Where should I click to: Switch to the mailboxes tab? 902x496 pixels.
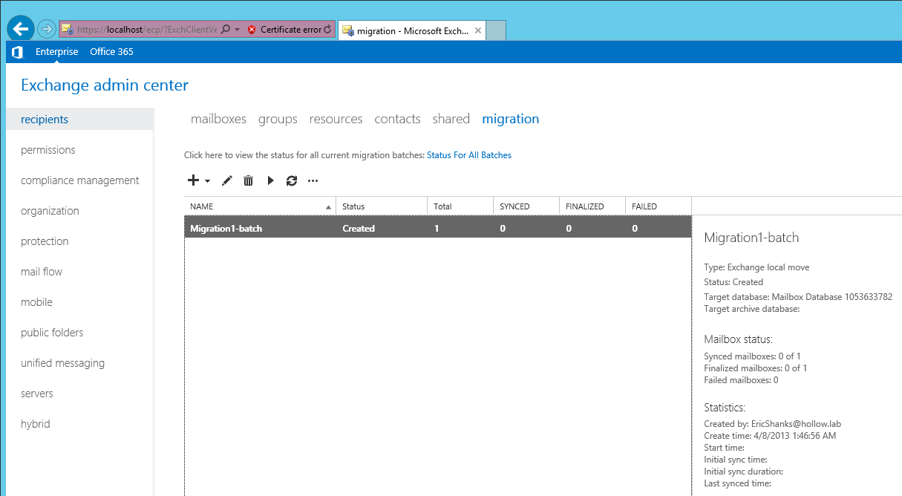coord(218,119)
